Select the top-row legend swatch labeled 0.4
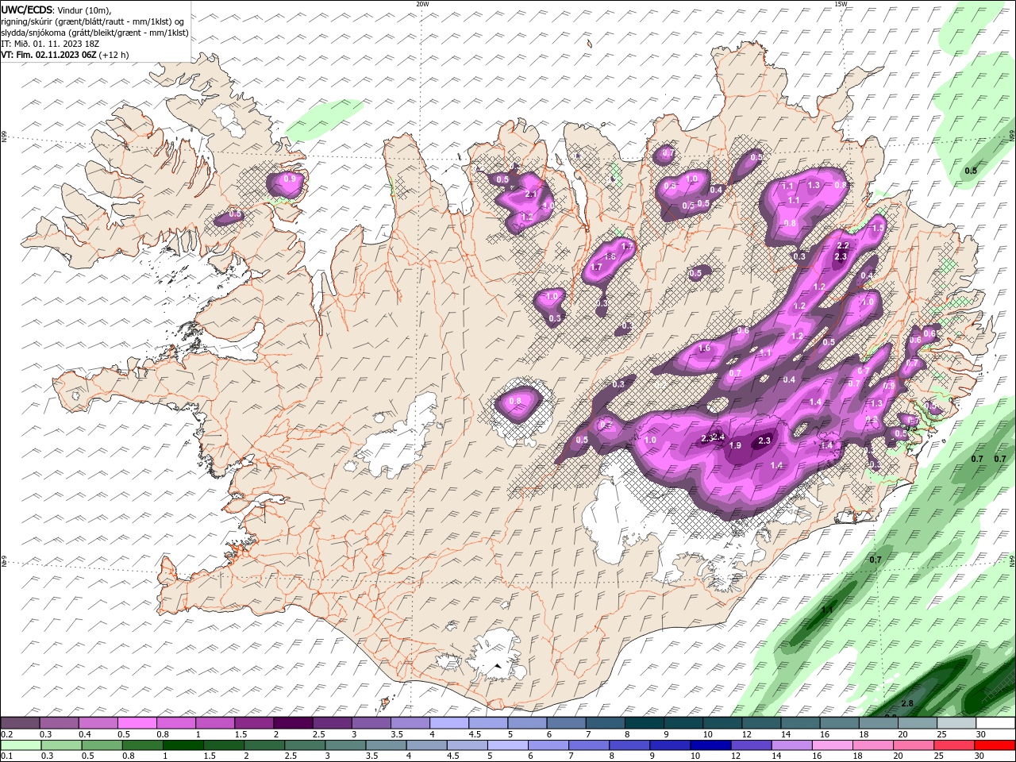Image resolution: width=1016 pixels, height=762 pixels. point(98,723)
